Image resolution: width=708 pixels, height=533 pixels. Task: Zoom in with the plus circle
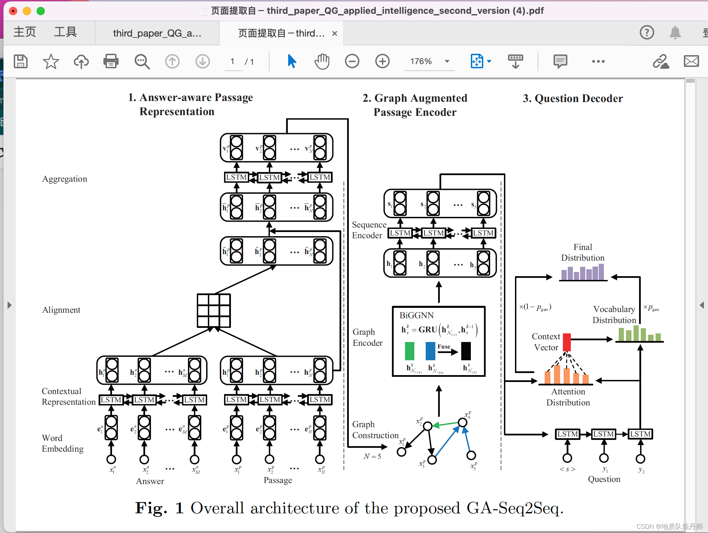382,61
